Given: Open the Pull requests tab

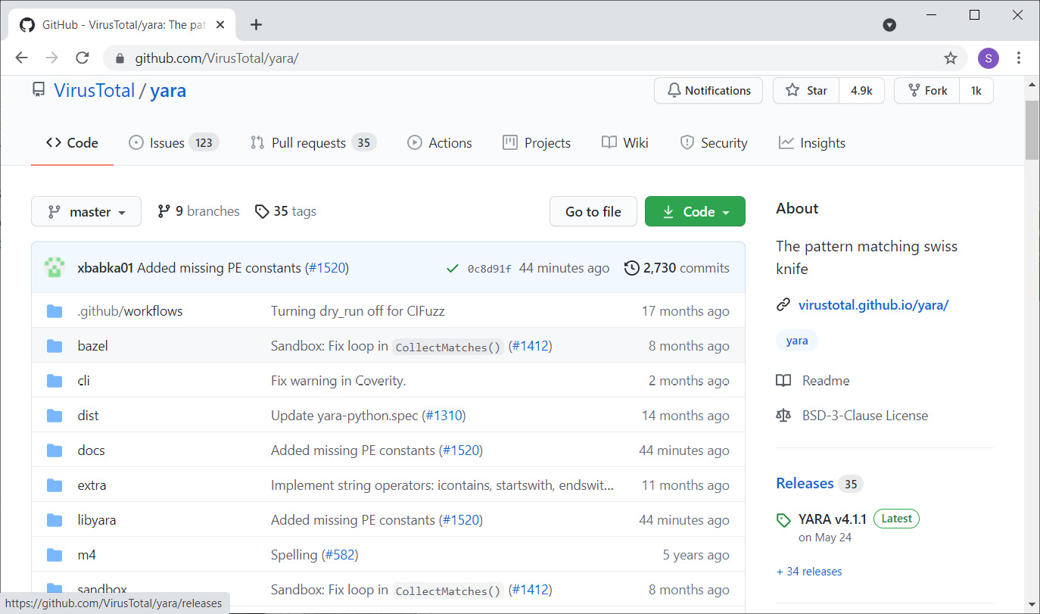Looking at the screenshot, I should click(x=313, y=143).
